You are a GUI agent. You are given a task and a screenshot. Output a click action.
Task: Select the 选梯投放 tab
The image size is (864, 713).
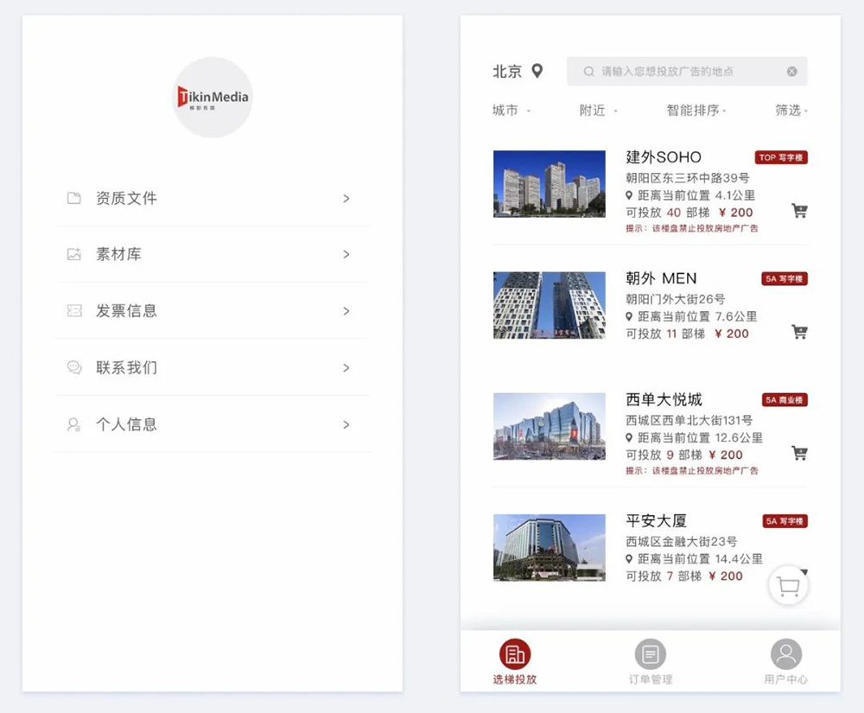click(515, 662)
